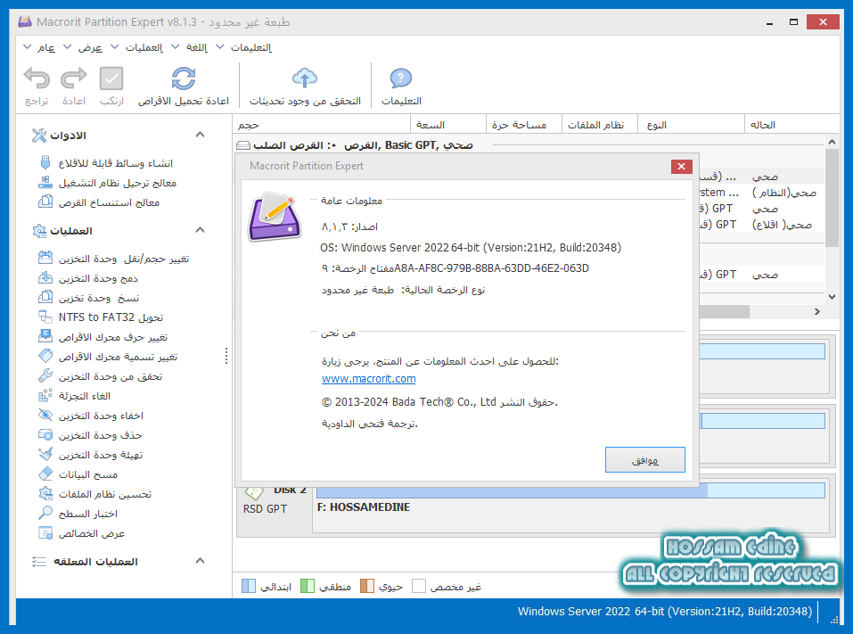Click the نظام الملفات column header
Screen dimensions: 853x634
pyautogui.click(x=600, y=125)
